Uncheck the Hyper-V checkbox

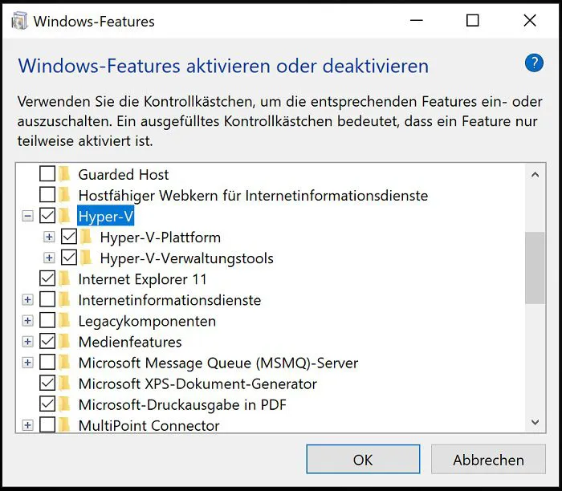coord(47,216)
